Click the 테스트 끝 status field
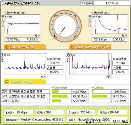The image size is (131, 125). [112, 3]
